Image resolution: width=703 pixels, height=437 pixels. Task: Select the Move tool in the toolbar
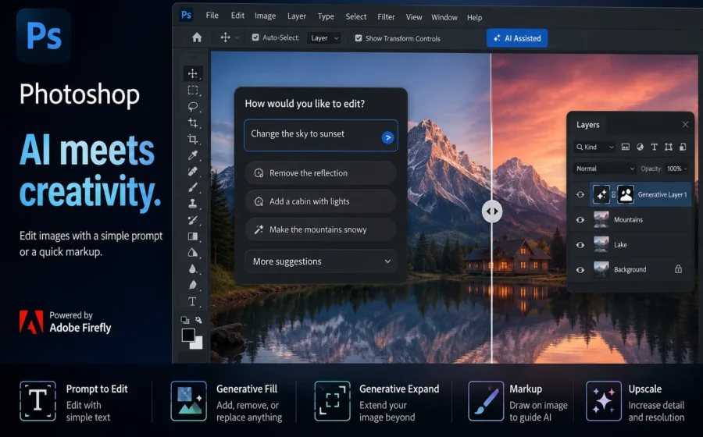pyautogui.click(x=193, y=74)
